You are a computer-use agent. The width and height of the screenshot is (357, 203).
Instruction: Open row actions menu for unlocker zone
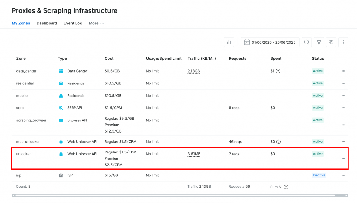[x=343, y=158]
